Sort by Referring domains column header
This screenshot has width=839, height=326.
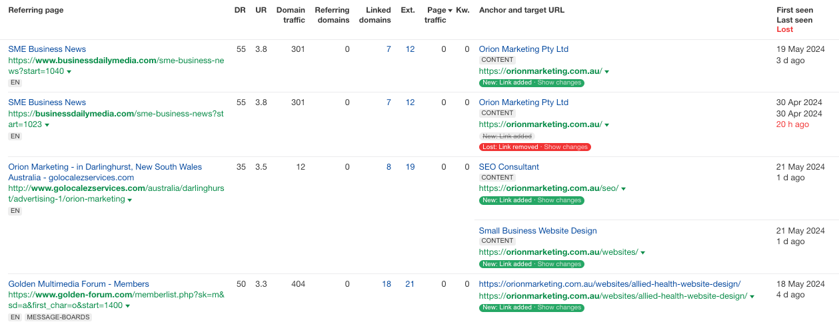332,15
